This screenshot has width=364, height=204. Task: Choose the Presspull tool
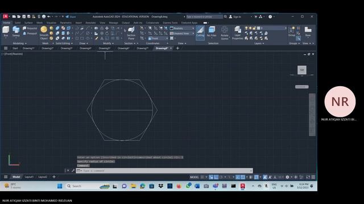click(x=30, y=33)
